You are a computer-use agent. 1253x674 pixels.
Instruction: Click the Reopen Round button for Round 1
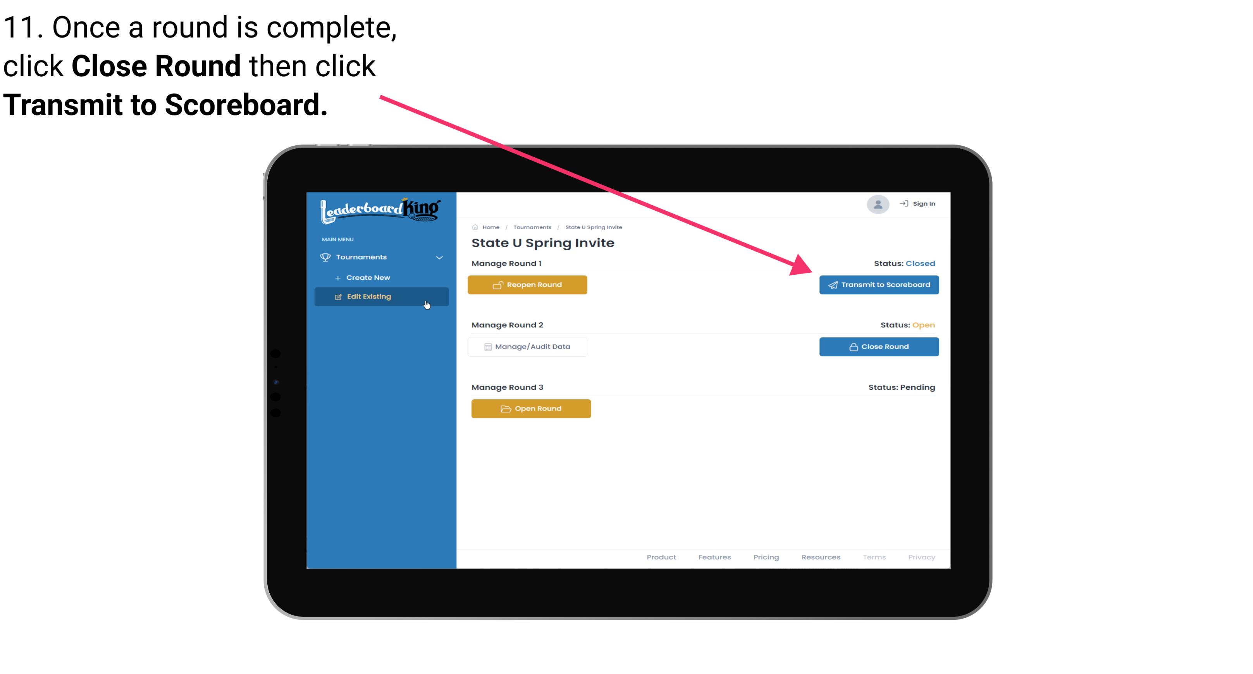[528, 285]
